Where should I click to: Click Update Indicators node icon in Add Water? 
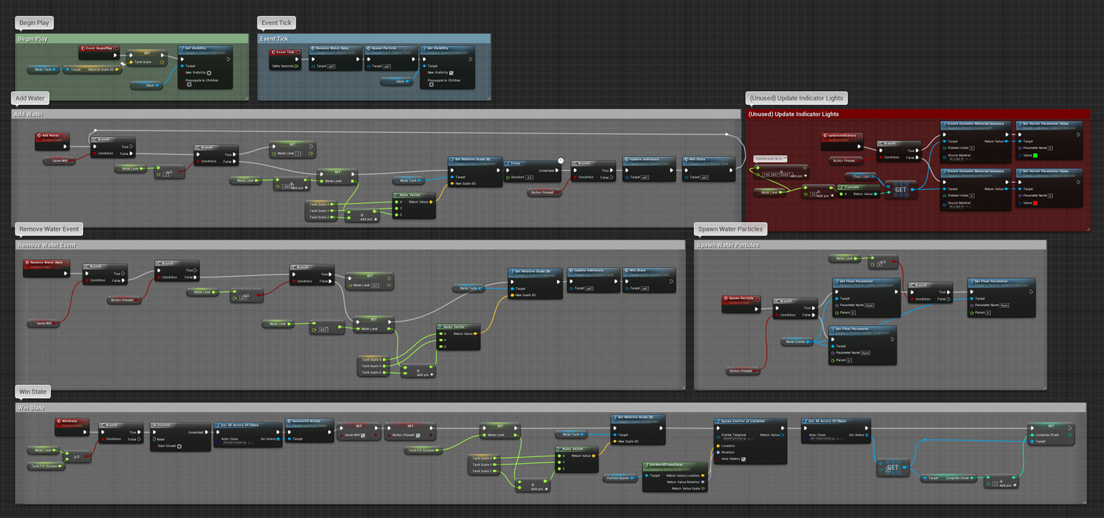[627, 159]
